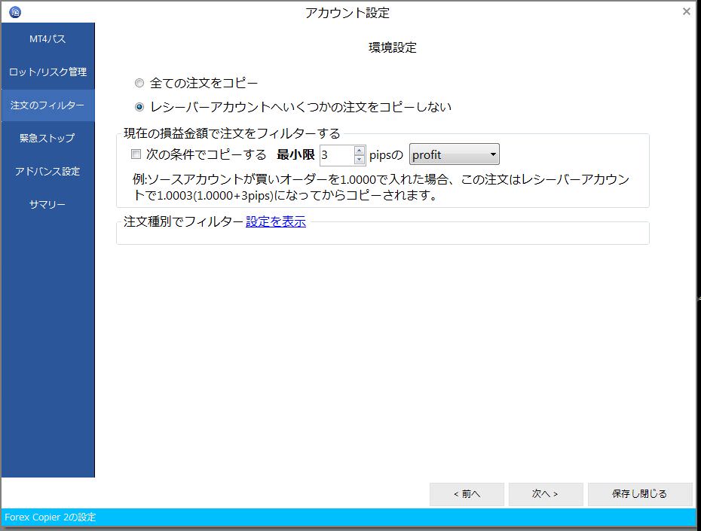Close the アカウント設定 window
The image size is (701, 531).
point(686,12)
